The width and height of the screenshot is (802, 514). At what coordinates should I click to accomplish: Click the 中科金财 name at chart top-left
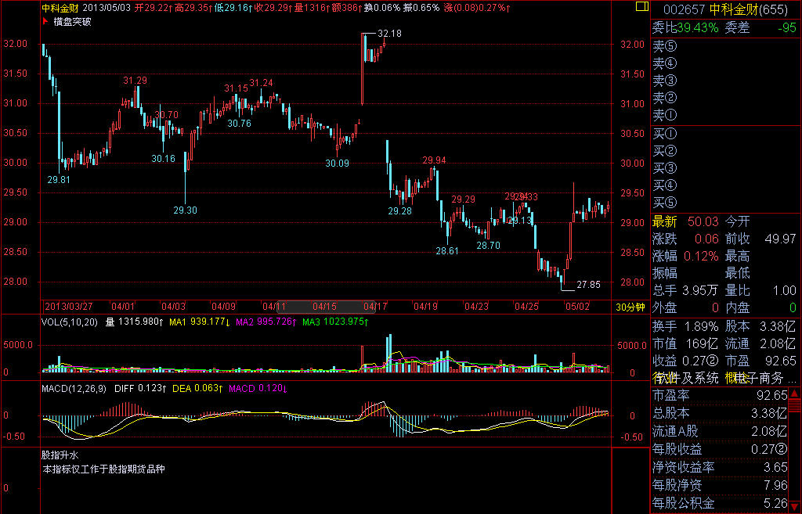[x=59, y=8]
